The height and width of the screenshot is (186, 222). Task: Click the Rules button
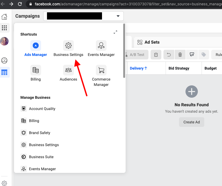217,55
